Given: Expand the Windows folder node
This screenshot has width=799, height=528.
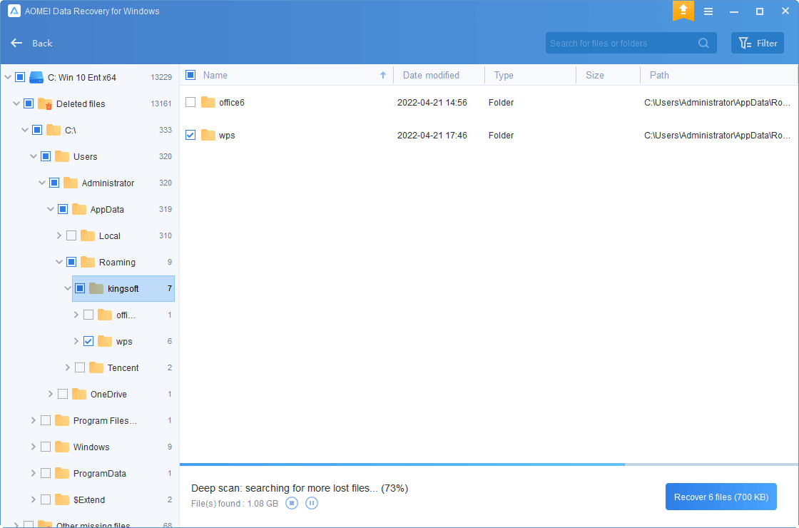Looking at the screenshot, I should [33, 447].
